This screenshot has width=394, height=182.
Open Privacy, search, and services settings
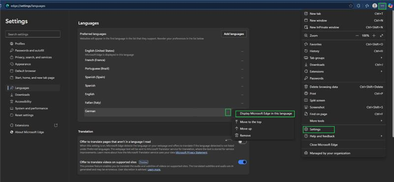pyautogui.click(x=33, y=57)
